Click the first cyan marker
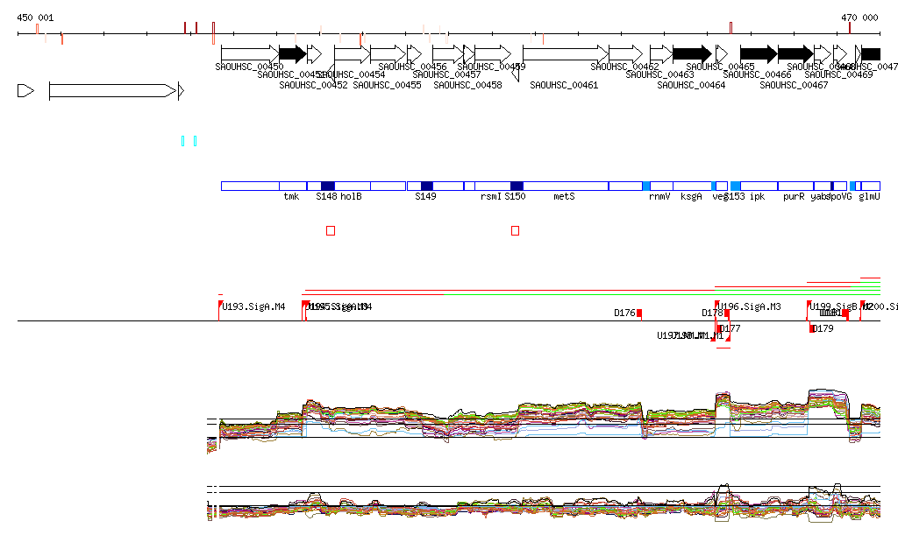The image size is (898, 535). click(x=182, y=141)
